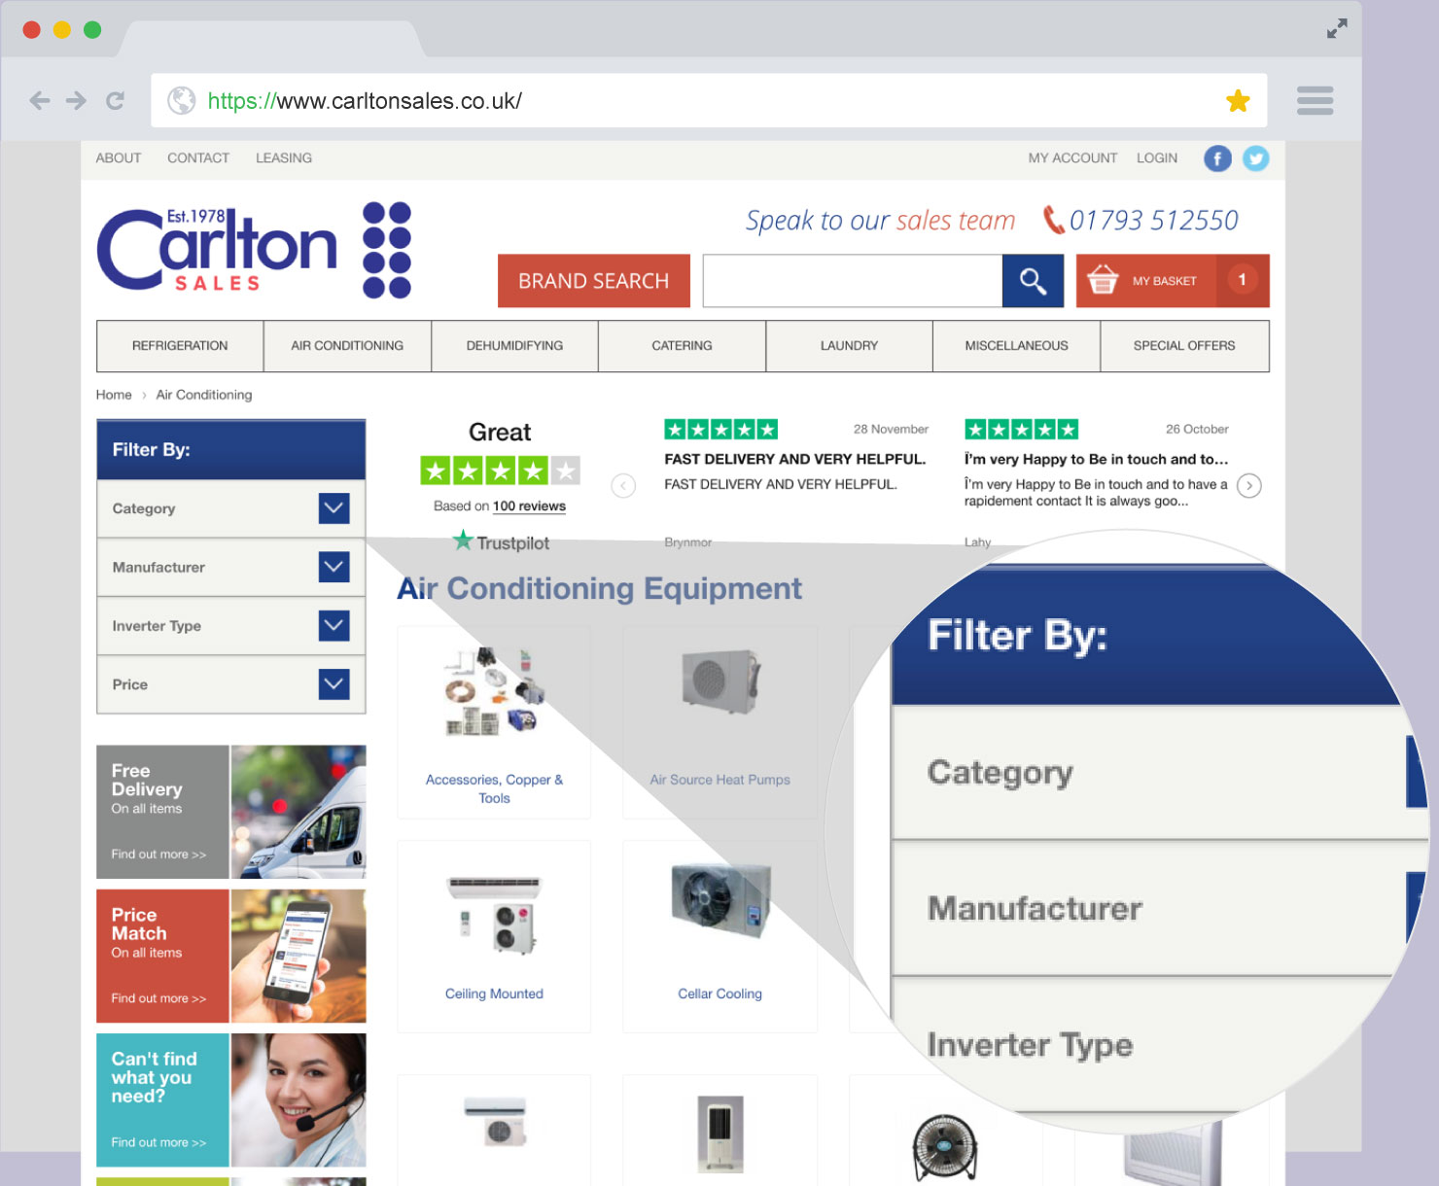The height and width of the screenshot is (1186, 1439).
Task: Click the globe icon in address bar
Action: (182, 100)
